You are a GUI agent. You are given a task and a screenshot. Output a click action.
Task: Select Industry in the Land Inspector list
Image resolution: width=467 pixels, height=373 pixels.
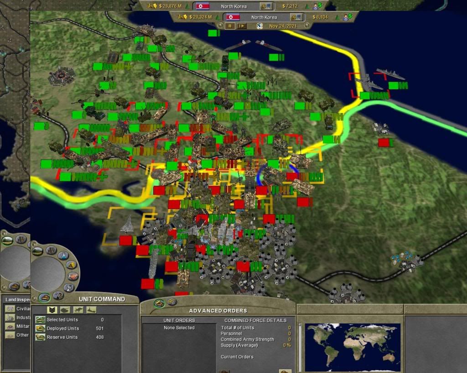18,317
